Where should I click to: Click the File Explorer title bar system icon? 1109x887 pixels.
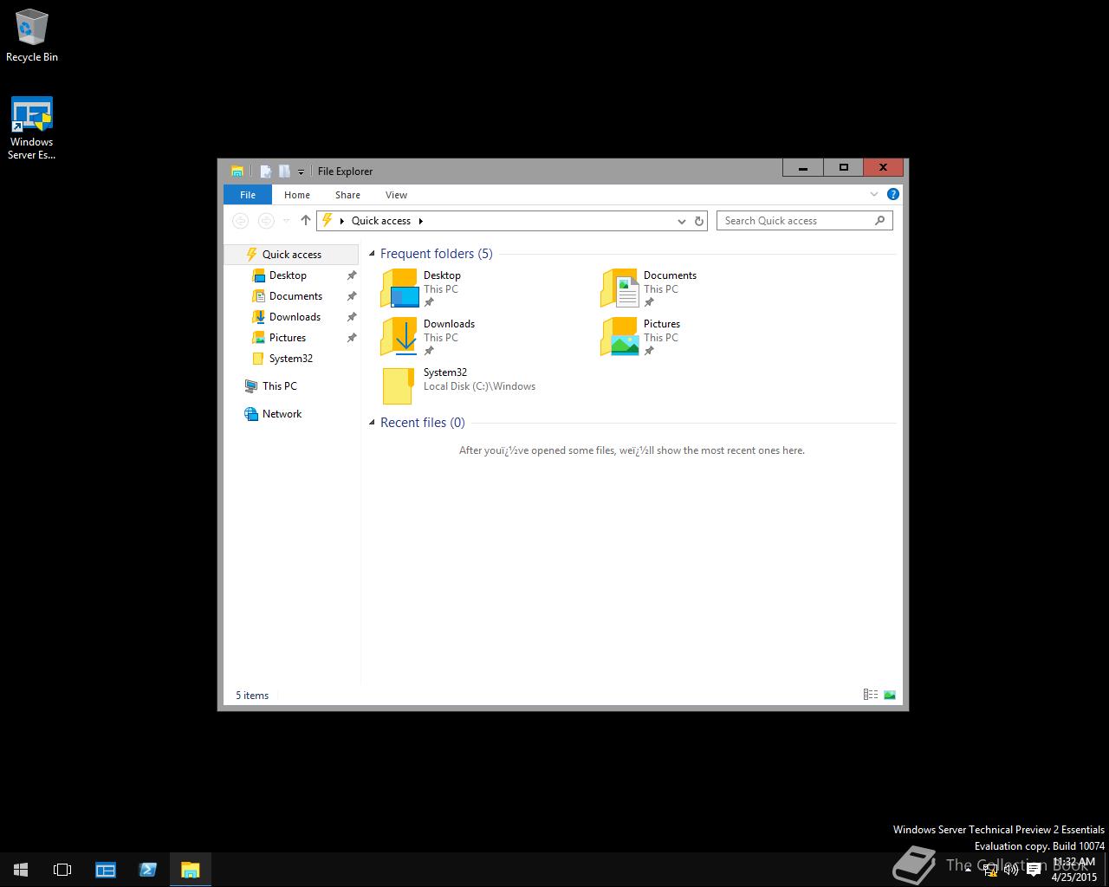pyautogui.click(x=237, y=171)
